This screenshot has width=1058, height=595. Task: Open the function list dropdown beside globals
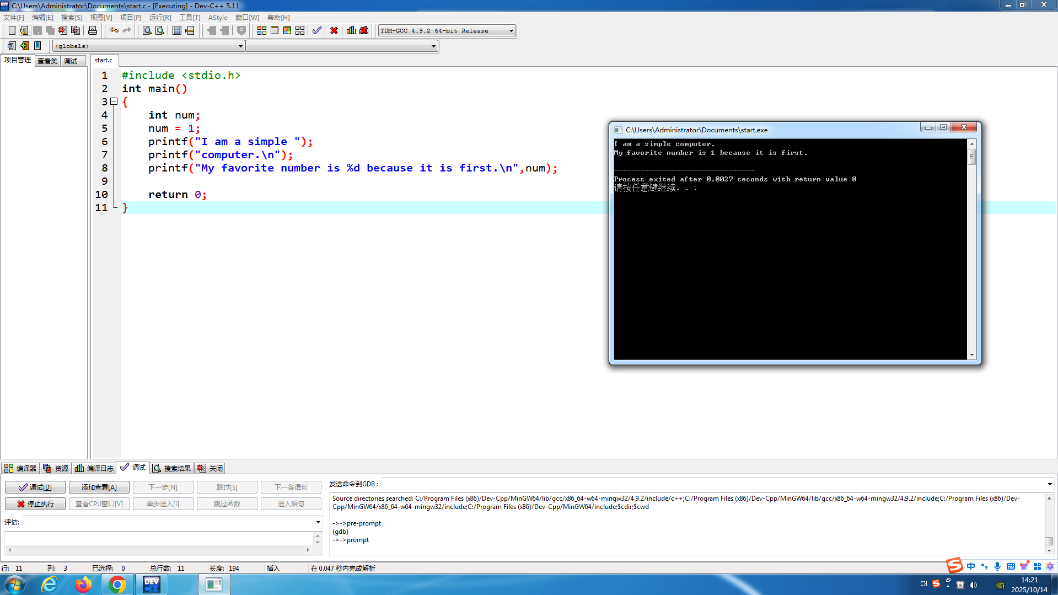pos(433,46)
